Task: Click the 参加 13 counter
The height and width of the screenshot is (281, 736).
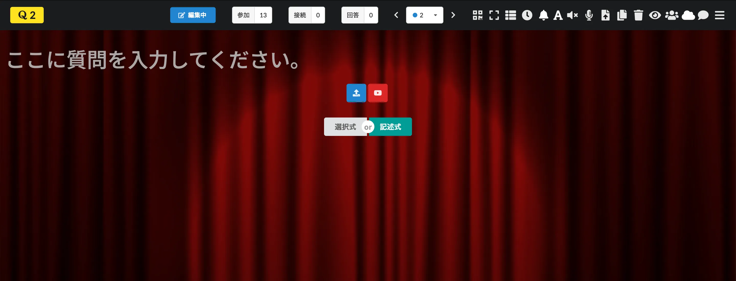Action: coord(252,15)
